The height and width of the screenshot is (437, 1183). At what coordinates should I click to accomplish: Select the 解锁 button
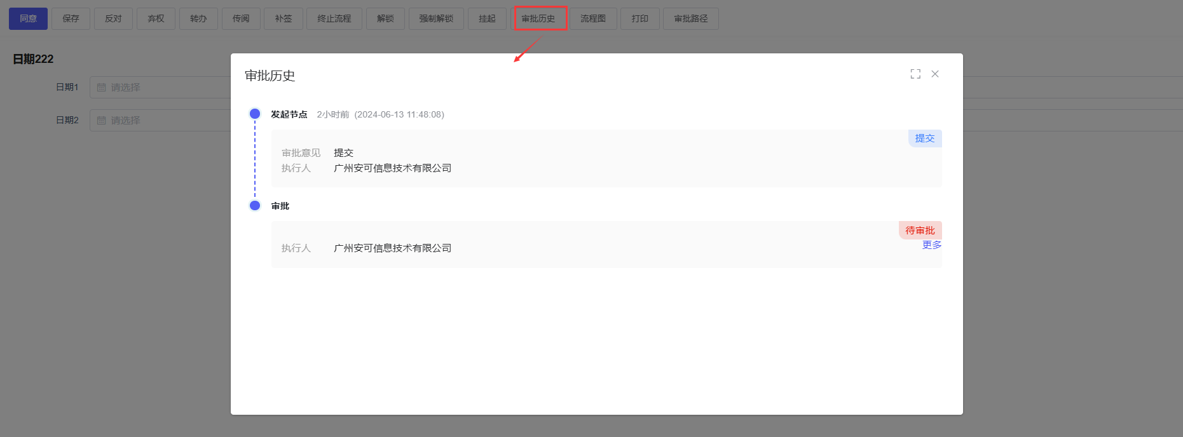[385, 19]
